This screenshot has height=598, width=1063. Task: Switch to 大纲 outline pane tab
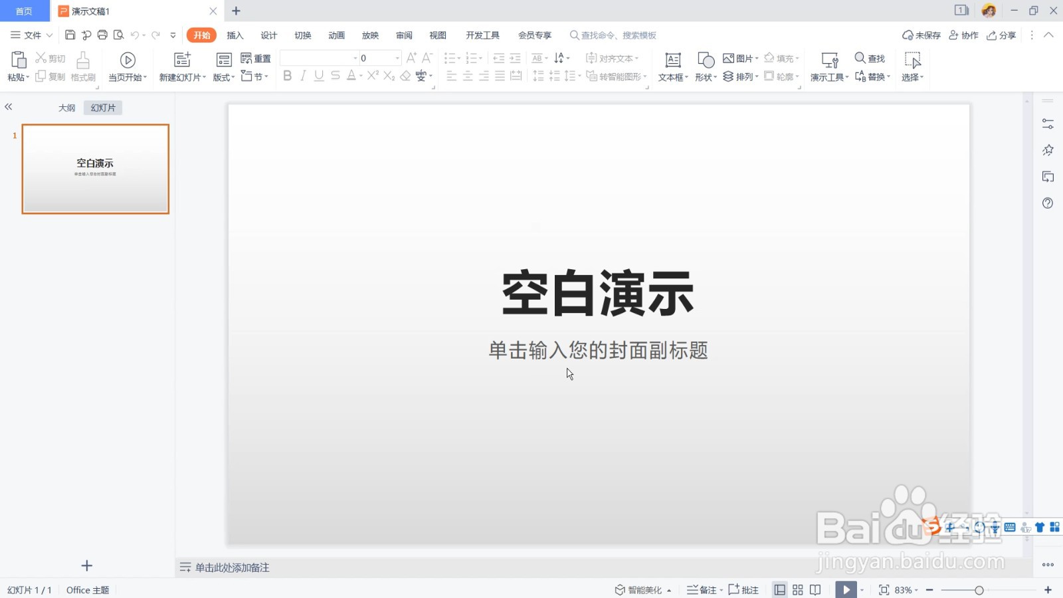[67, 108]
